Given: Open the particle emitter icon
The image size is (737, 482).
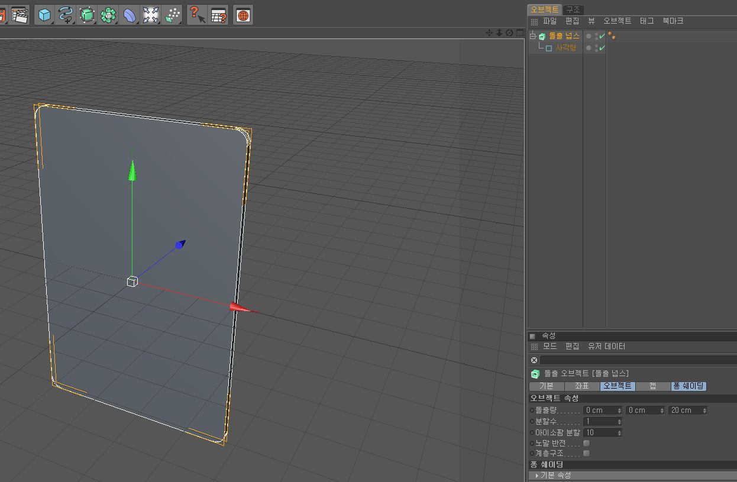Looking at the screenshot, I should (x=172, y=15).
